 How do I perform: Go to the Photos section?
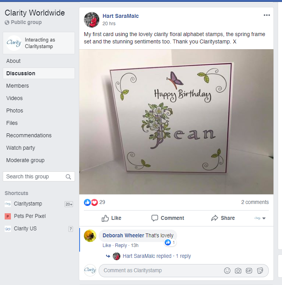point(15,111)
